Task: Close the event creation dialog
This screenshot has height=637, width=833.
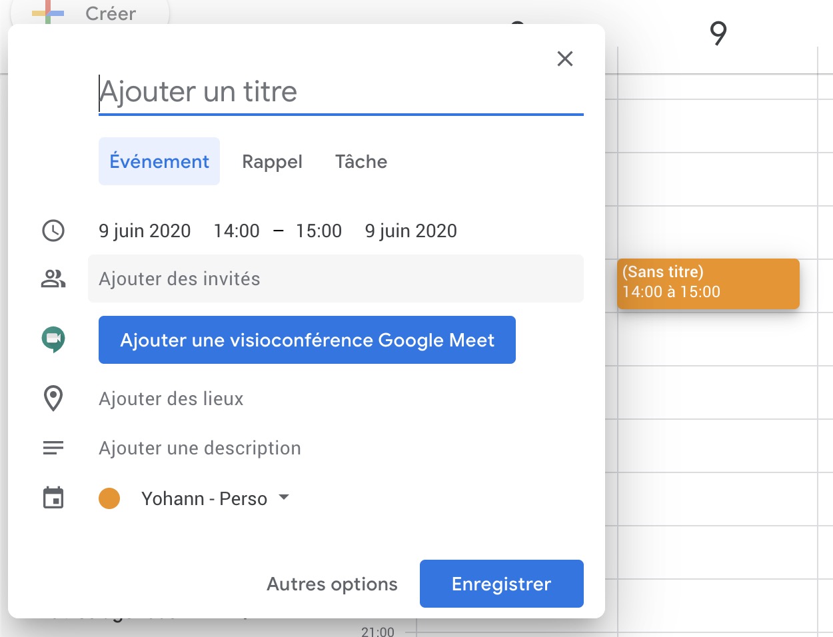Action: coord(565,59)
